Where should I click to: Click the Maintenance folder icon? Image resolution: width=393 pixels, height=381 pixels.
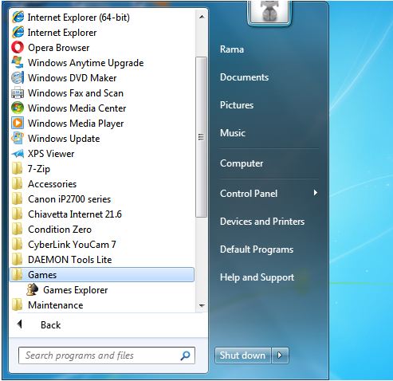point(18,305)
